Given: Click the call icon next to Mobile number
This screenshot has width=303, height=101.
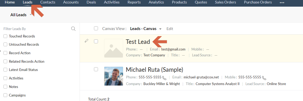Looking at the screenshot, I should pyautogui.click(x=264, y=78).
